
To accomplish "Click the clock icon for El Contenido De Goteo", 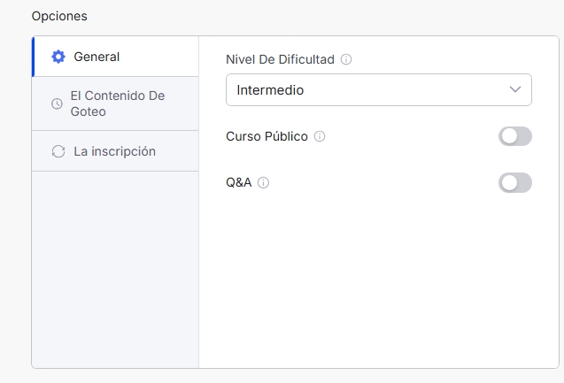I will tap(57, 103).
